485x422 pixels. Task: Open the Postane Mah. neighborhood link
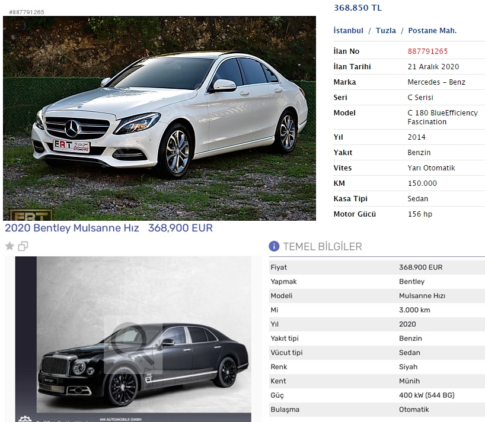(x=432, y=31)
